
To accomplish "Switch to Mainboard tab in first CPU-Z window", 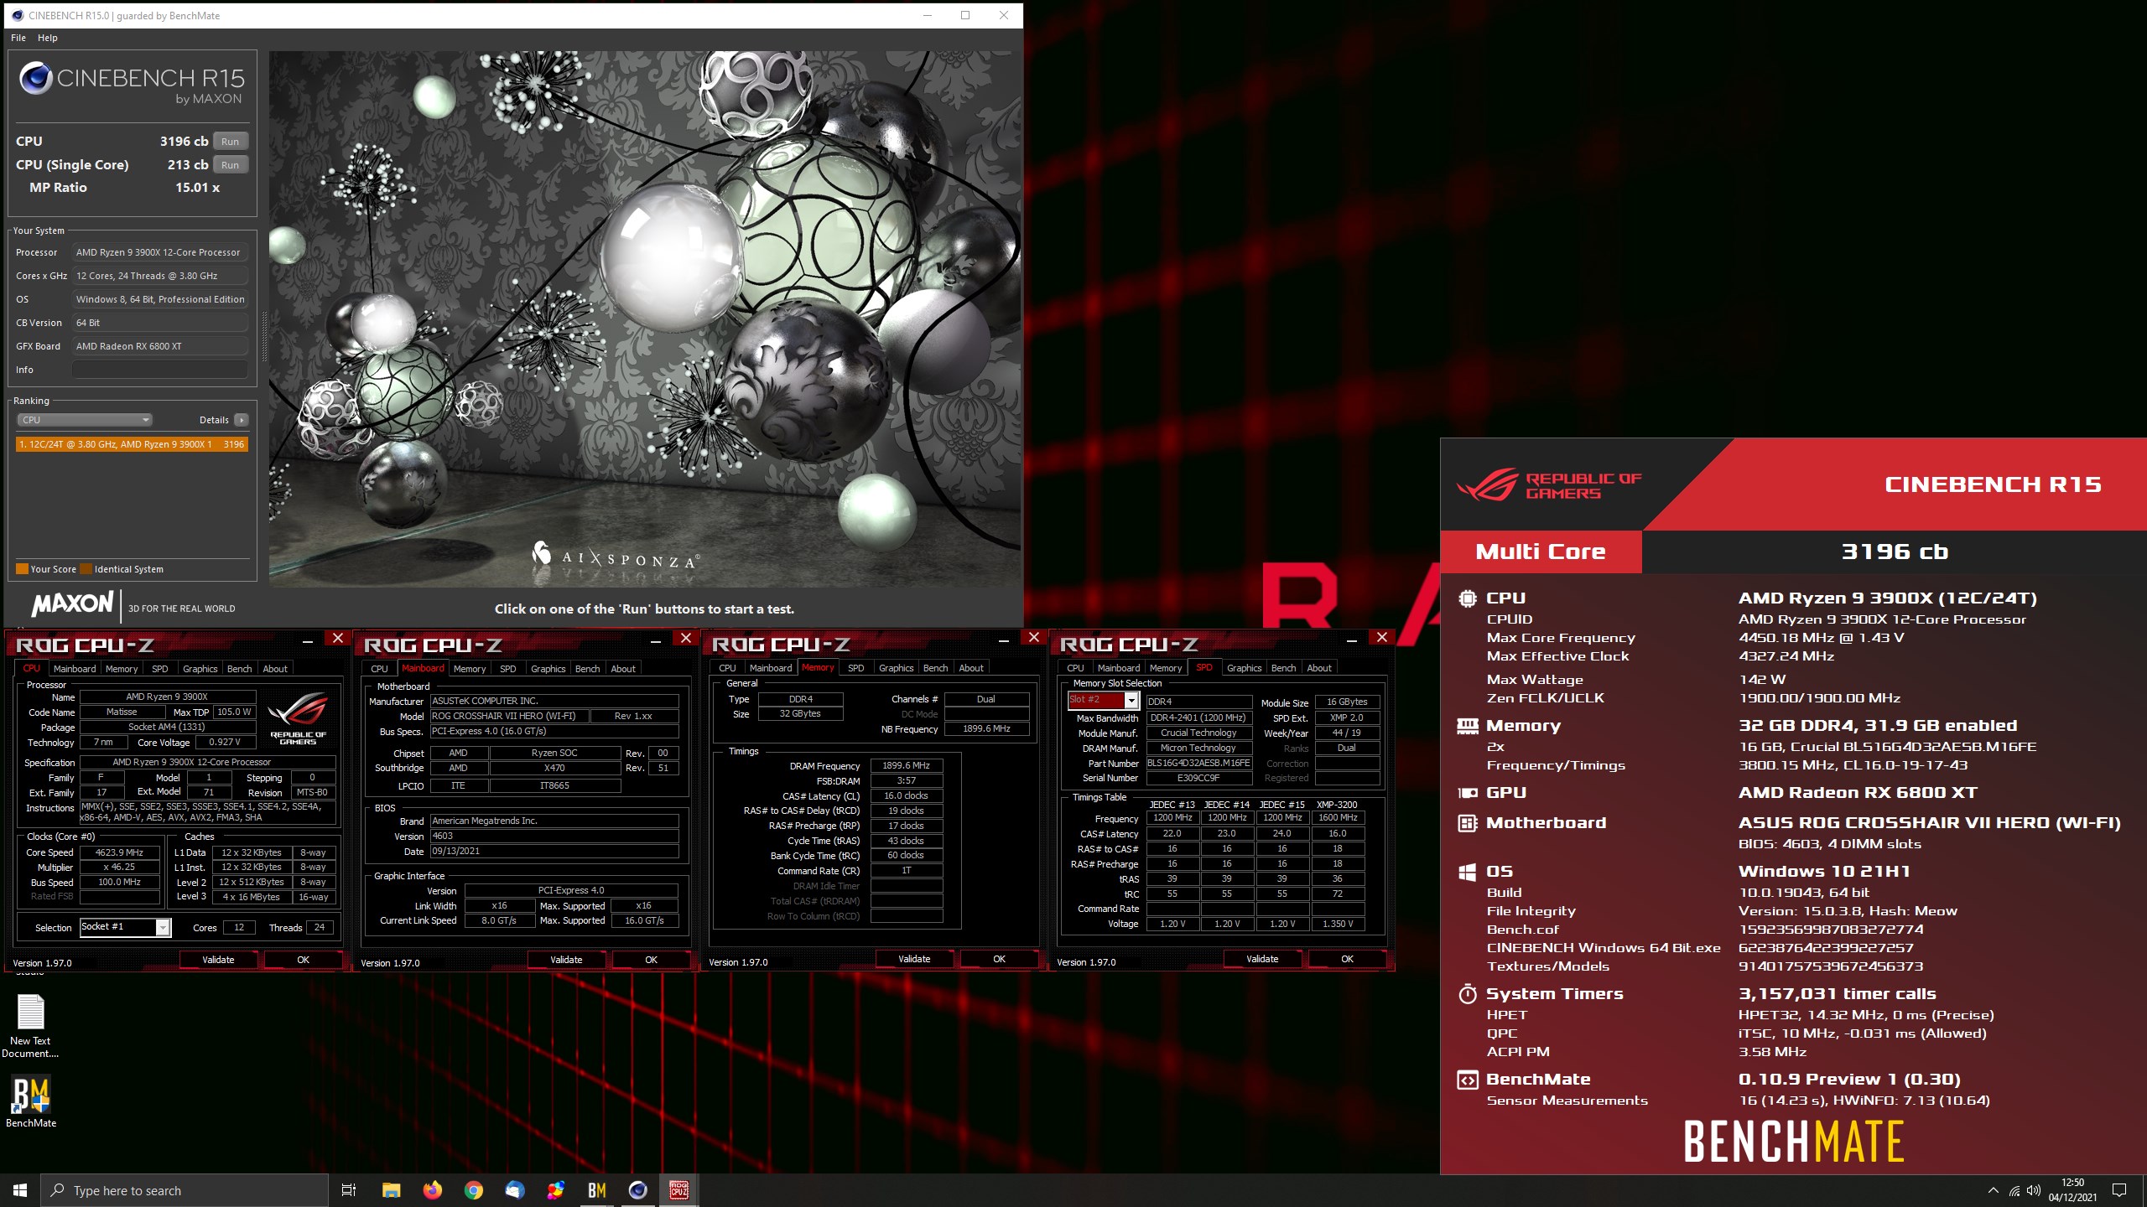I will coord(75,669).
